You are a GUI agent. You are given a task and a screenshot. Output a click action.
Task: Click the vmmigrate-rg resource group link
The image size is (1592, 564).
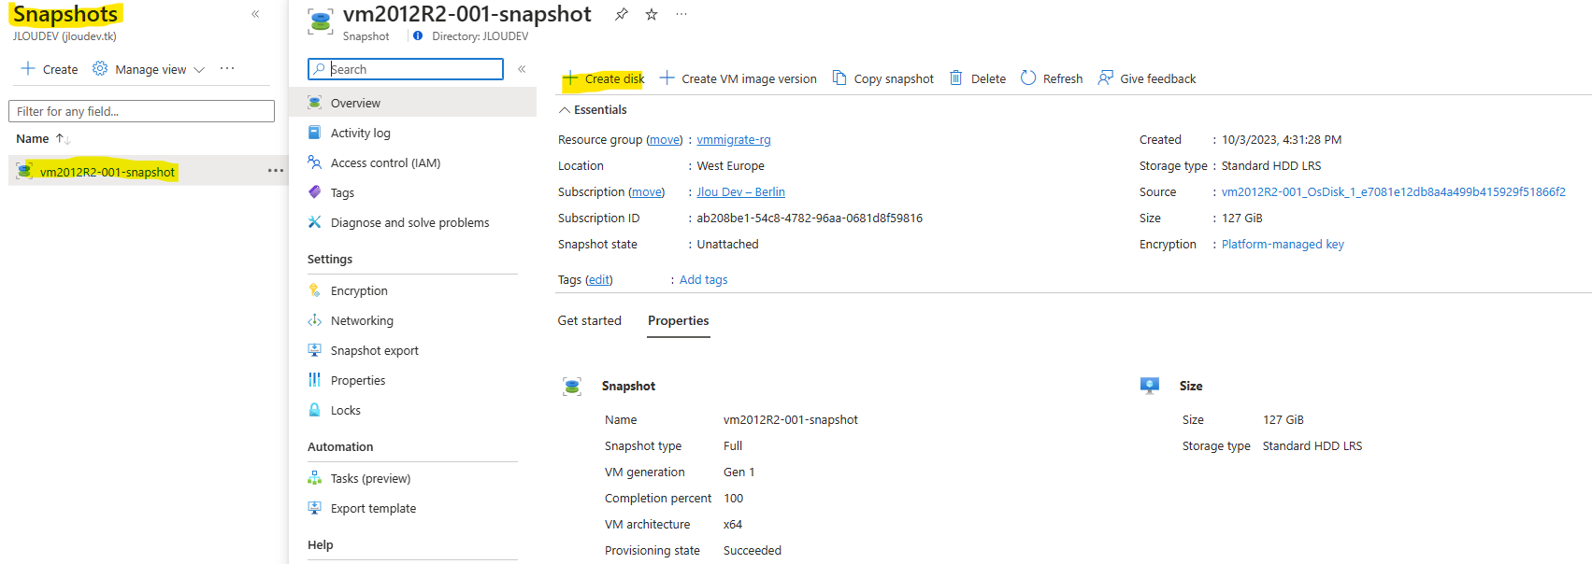734,140
